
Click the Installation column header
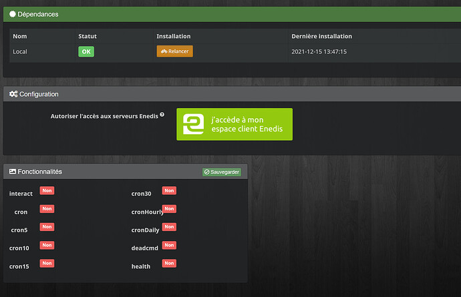click(x=174, y=36)
